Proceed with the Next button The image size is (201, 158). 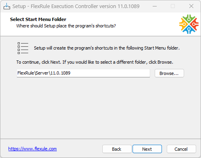(147, 149)
